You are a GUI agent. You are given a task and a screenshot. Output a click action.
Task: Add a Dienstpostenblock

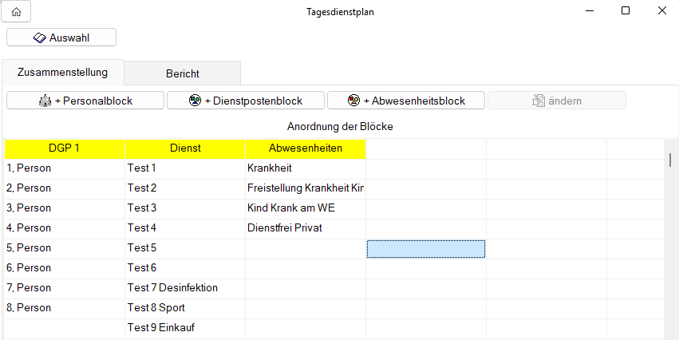tap(246, 101)
